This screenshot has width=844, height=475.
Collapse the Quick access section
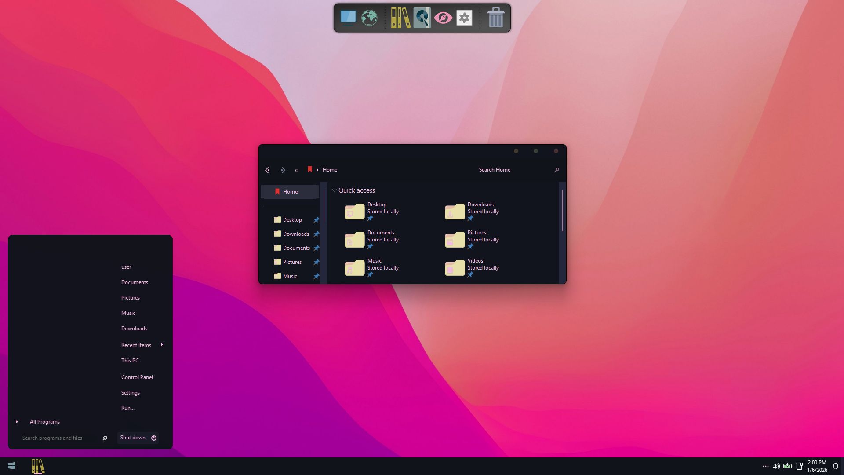(x=334, y=190)
